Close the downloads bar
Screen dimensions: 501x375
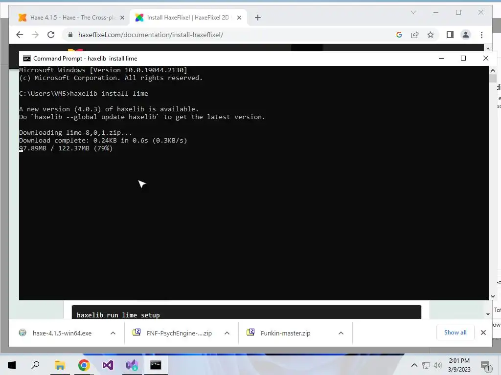pyautogui.click(x=483, y=333)
